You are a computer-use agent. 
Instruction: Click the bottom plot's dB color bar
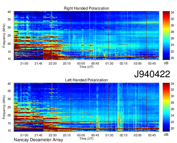point(166,107)
